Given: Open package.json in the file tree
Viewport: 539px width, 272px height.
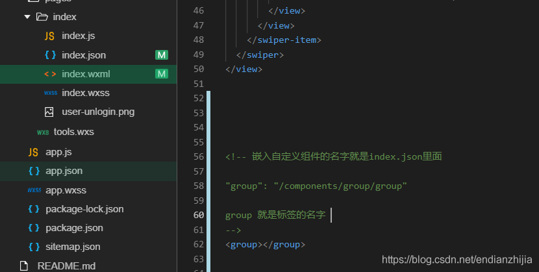Looking at the screenshot, I should [74, 228].
